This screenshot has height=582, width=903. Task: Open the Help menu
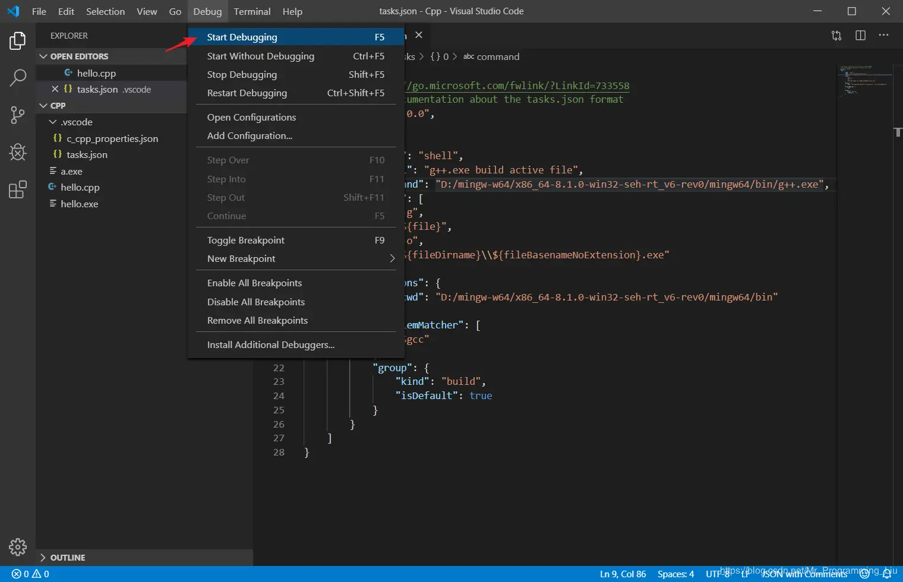[292, 11]
